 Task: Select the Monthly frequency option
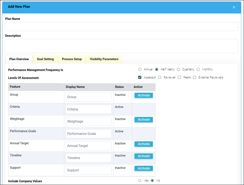(x=198, y=69)
